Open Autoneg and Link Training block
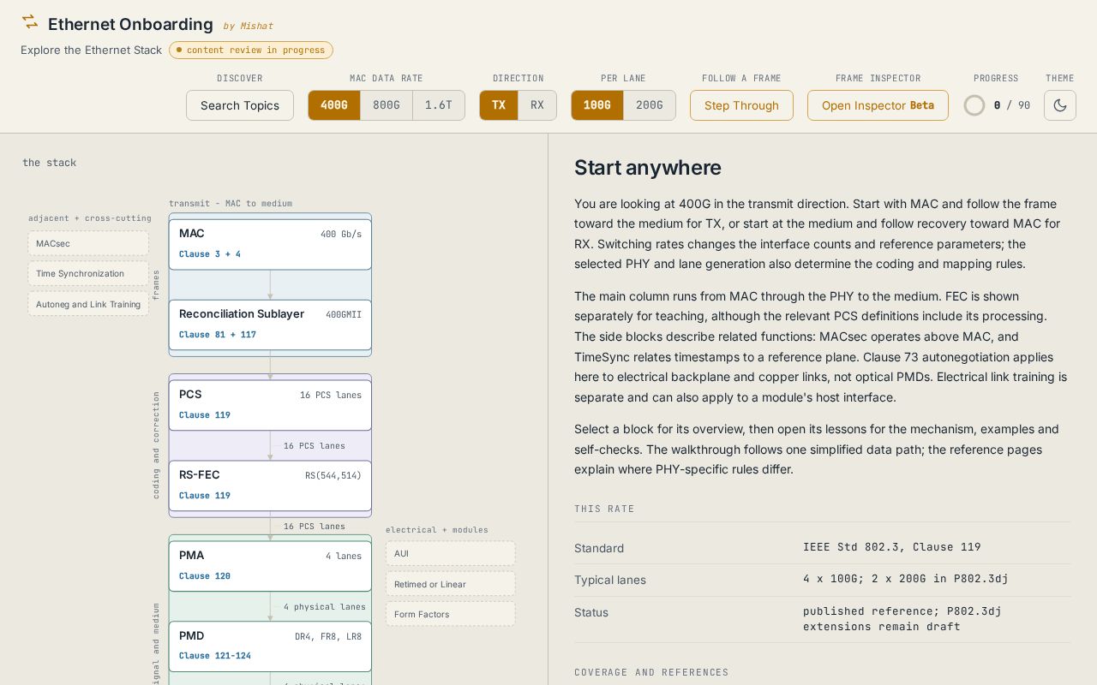The width and height of the screenshot is (1097, 685). point(88,304)
